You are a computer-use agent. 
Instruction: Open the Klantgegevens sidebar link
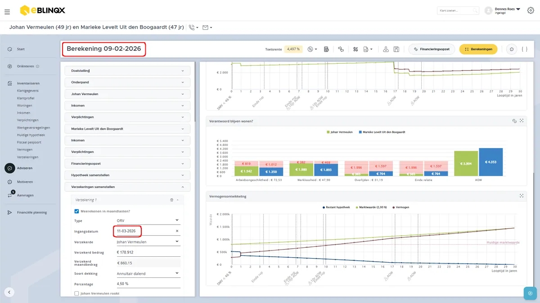27,91
